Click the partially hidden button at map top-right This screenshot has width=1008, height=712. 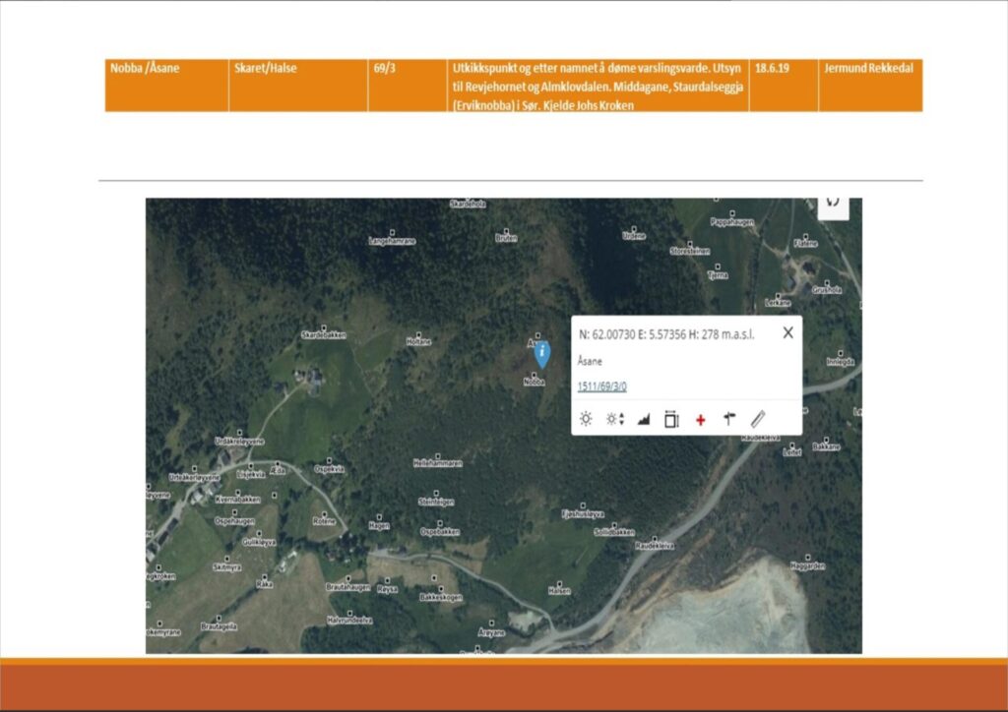coord(833,203)
